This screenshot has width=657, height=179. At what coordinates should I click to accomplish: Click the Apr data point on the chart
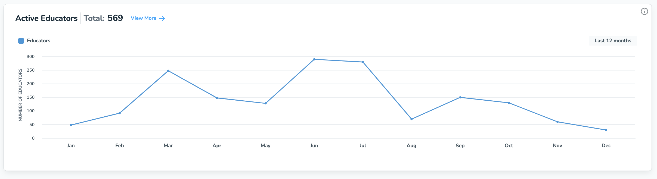pos(217,98)
